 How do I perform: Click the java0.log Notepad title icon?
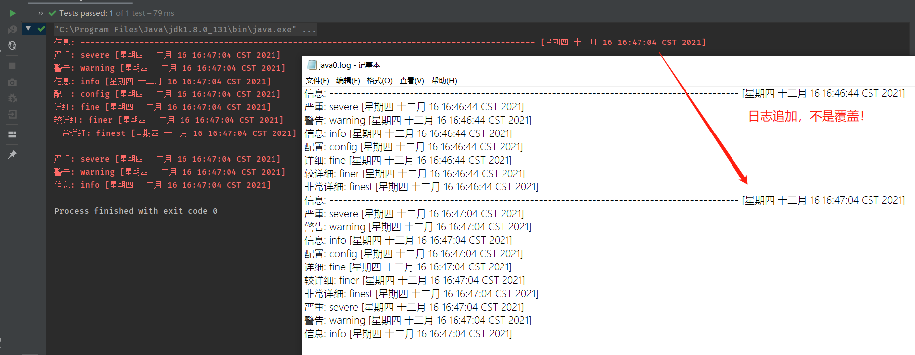(312, 65)
